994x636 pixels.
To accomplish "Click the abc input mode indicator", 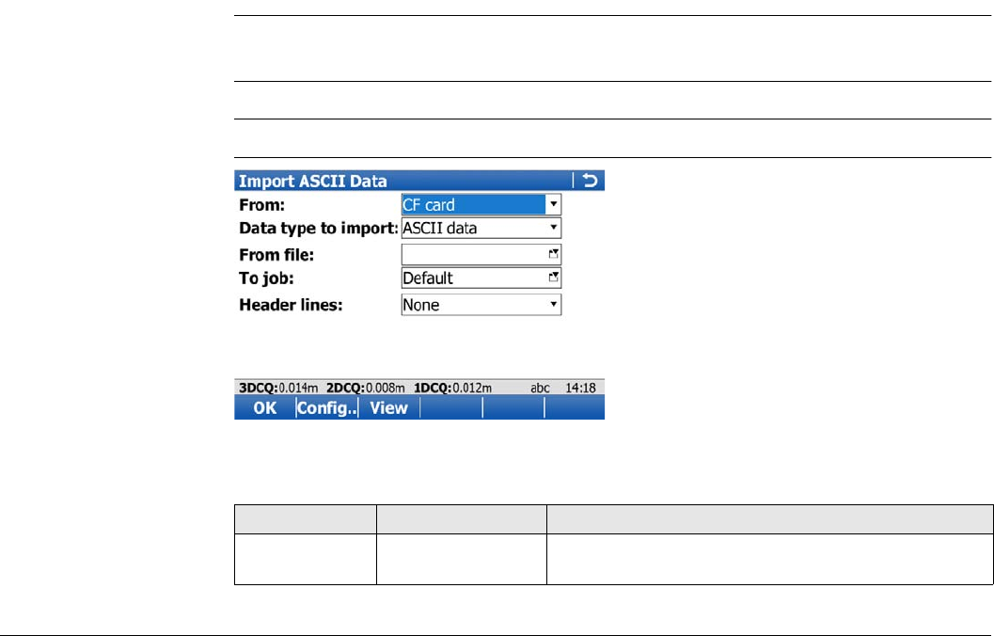I will (540, 388).
